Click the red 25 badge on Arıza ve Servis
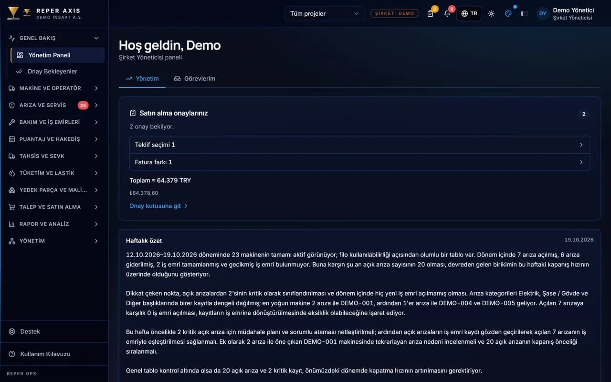 [83, 105]
